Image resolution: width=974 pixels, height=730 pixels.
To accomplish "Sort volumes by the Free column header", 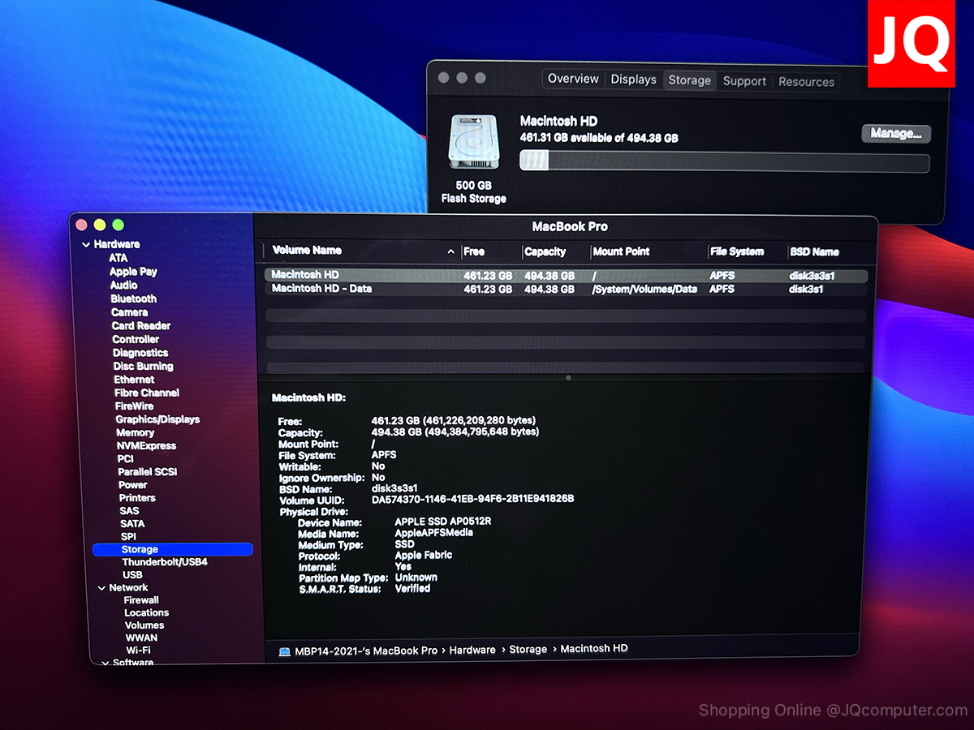I will point(474,251).
